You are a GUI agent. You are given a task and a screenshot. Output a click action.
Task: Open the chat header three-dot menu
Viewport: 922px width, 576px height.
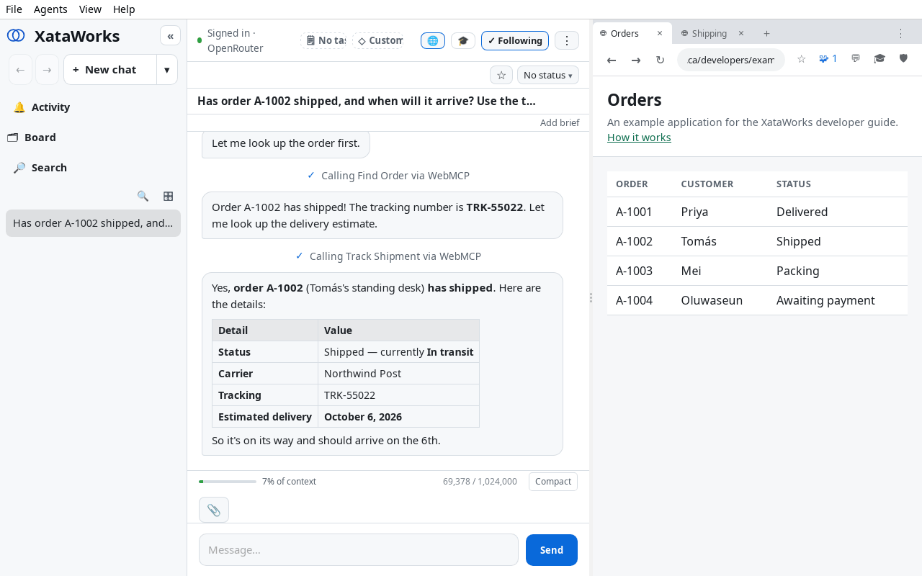point(567,41)
